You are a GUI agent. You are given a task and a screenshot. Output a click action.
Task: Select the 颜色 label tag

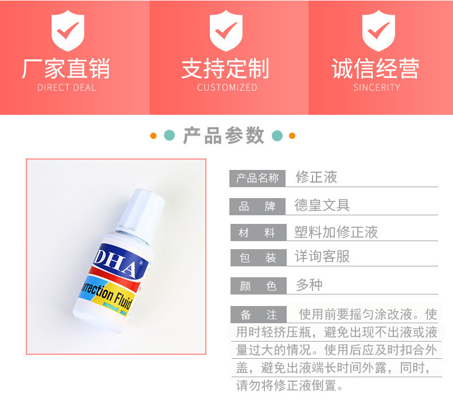pyautogui.click(x=258, y=286)
